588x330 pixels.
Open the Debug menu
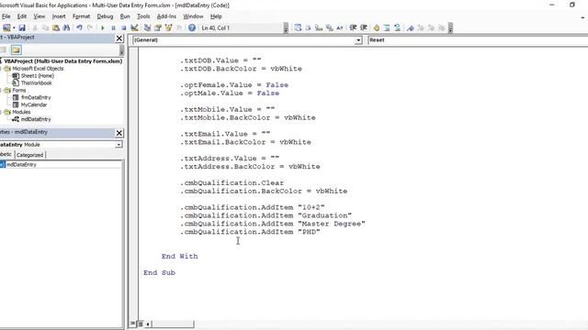tap(105, 16)
